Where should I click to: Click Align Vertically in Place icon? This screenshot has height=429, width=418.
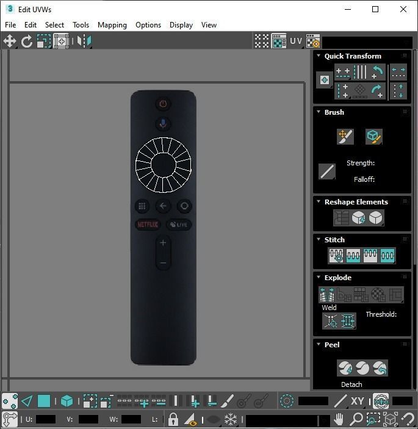pos(343,91)
